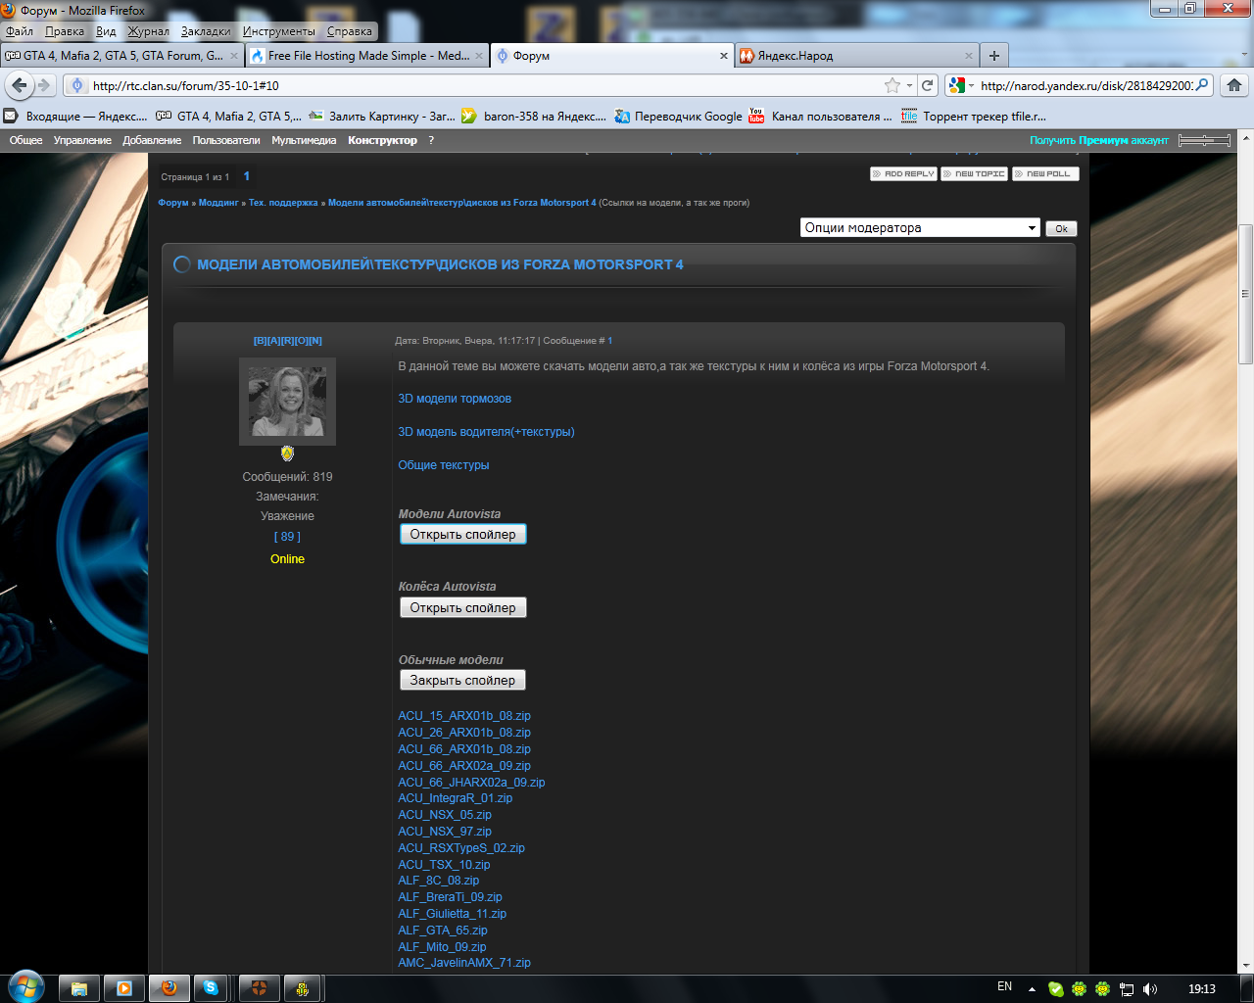Launch the media player taskbar icon

[124, 988]
